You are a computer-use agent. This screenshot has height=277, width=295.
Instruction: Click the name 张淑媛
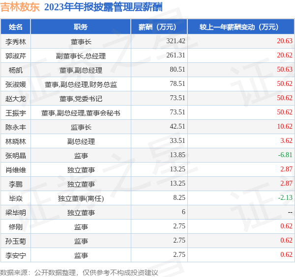point(16,84)
